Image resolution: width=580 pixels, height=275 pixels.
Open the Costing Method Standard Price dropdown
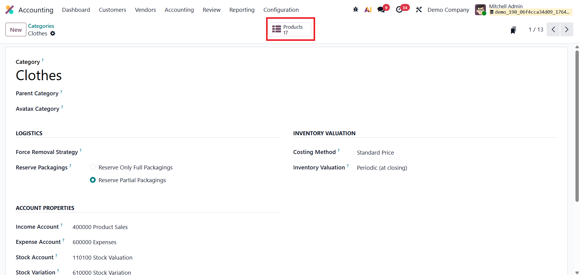tap(375, 153)
